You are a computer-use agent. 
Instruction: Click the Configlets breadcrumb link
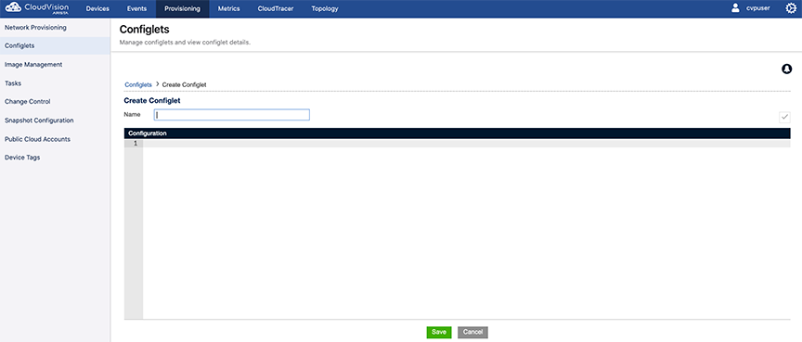138,84
